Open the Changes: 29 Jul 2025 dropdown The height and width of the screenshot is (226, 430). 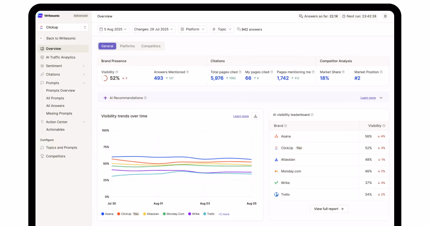[x=154, y=29]
